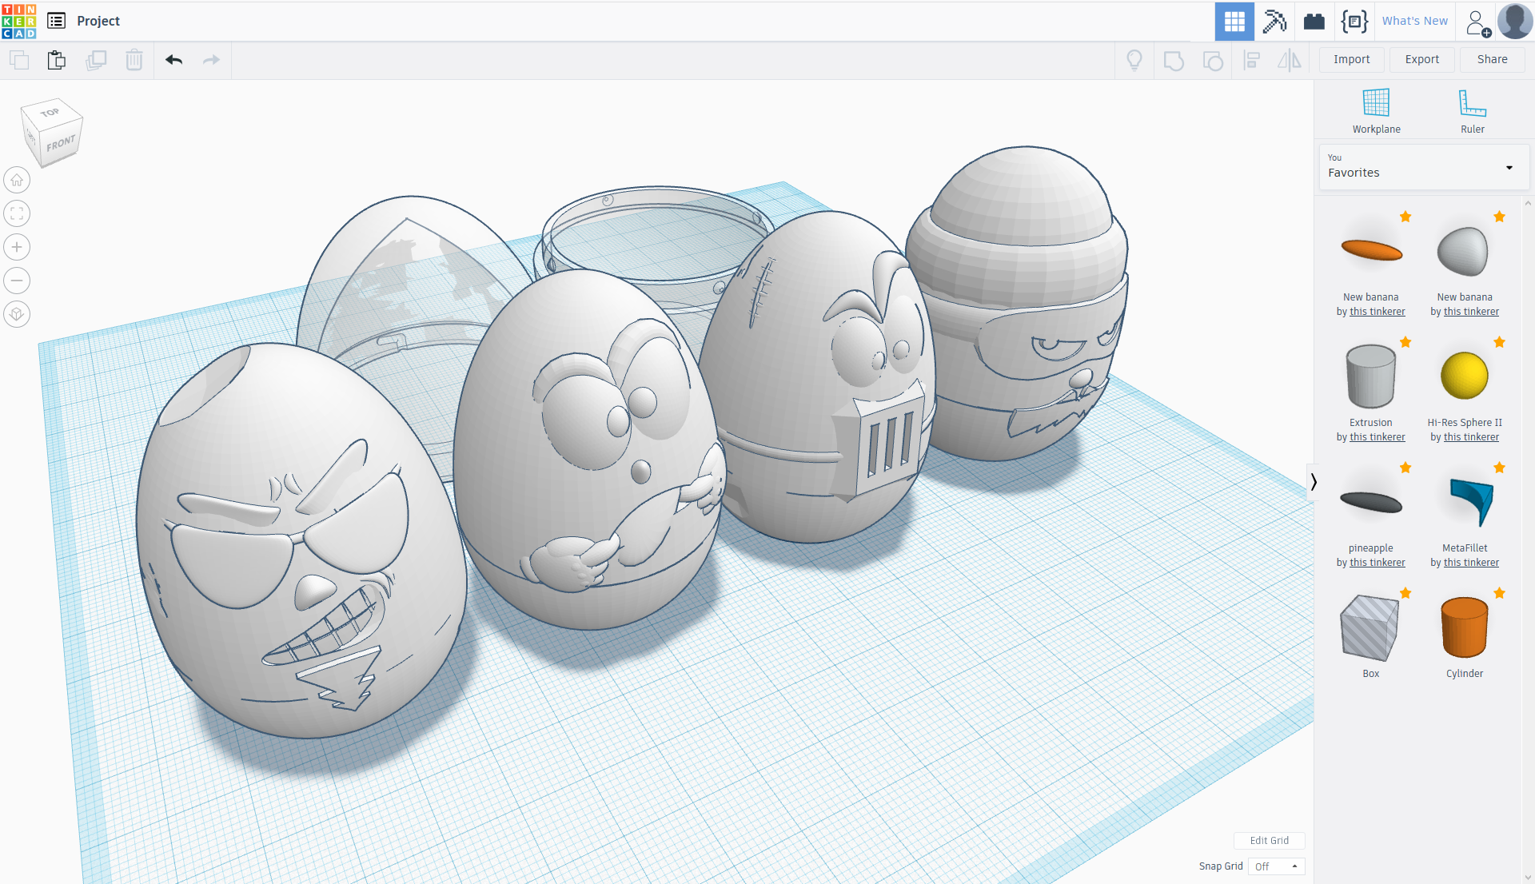
Task: Switch to 3D design grid view
Action: [1234, 21]
